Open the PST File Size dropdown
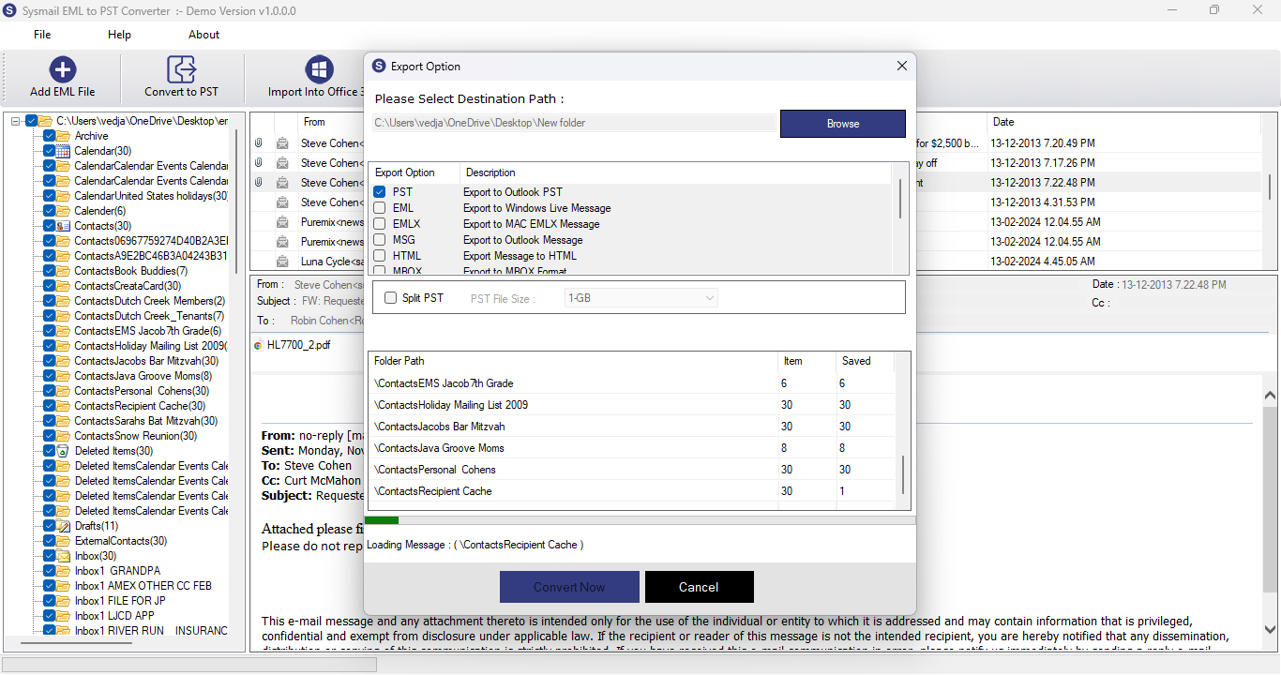Viewport: 1281px width, 675px height. 641,298
